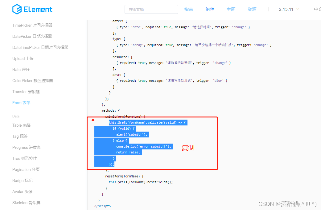Image resolution: width=321 pixels, height=210 pixels.
Task: Open DateTimePicker 日期时间选择器 in sidebar
Action: [x=40, y=47]
